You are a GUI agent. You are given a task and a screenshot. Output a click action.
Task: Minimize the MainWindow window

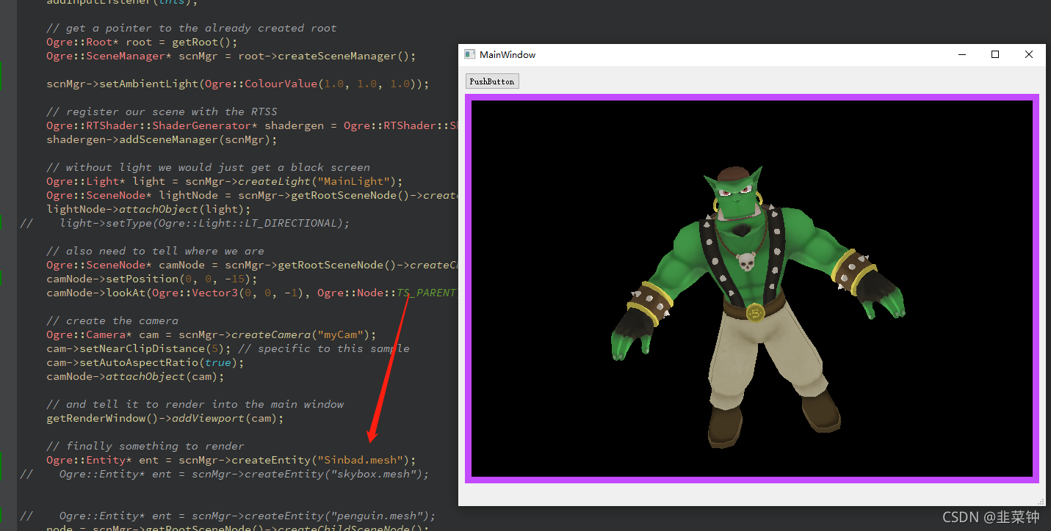(x=961, y=54)
